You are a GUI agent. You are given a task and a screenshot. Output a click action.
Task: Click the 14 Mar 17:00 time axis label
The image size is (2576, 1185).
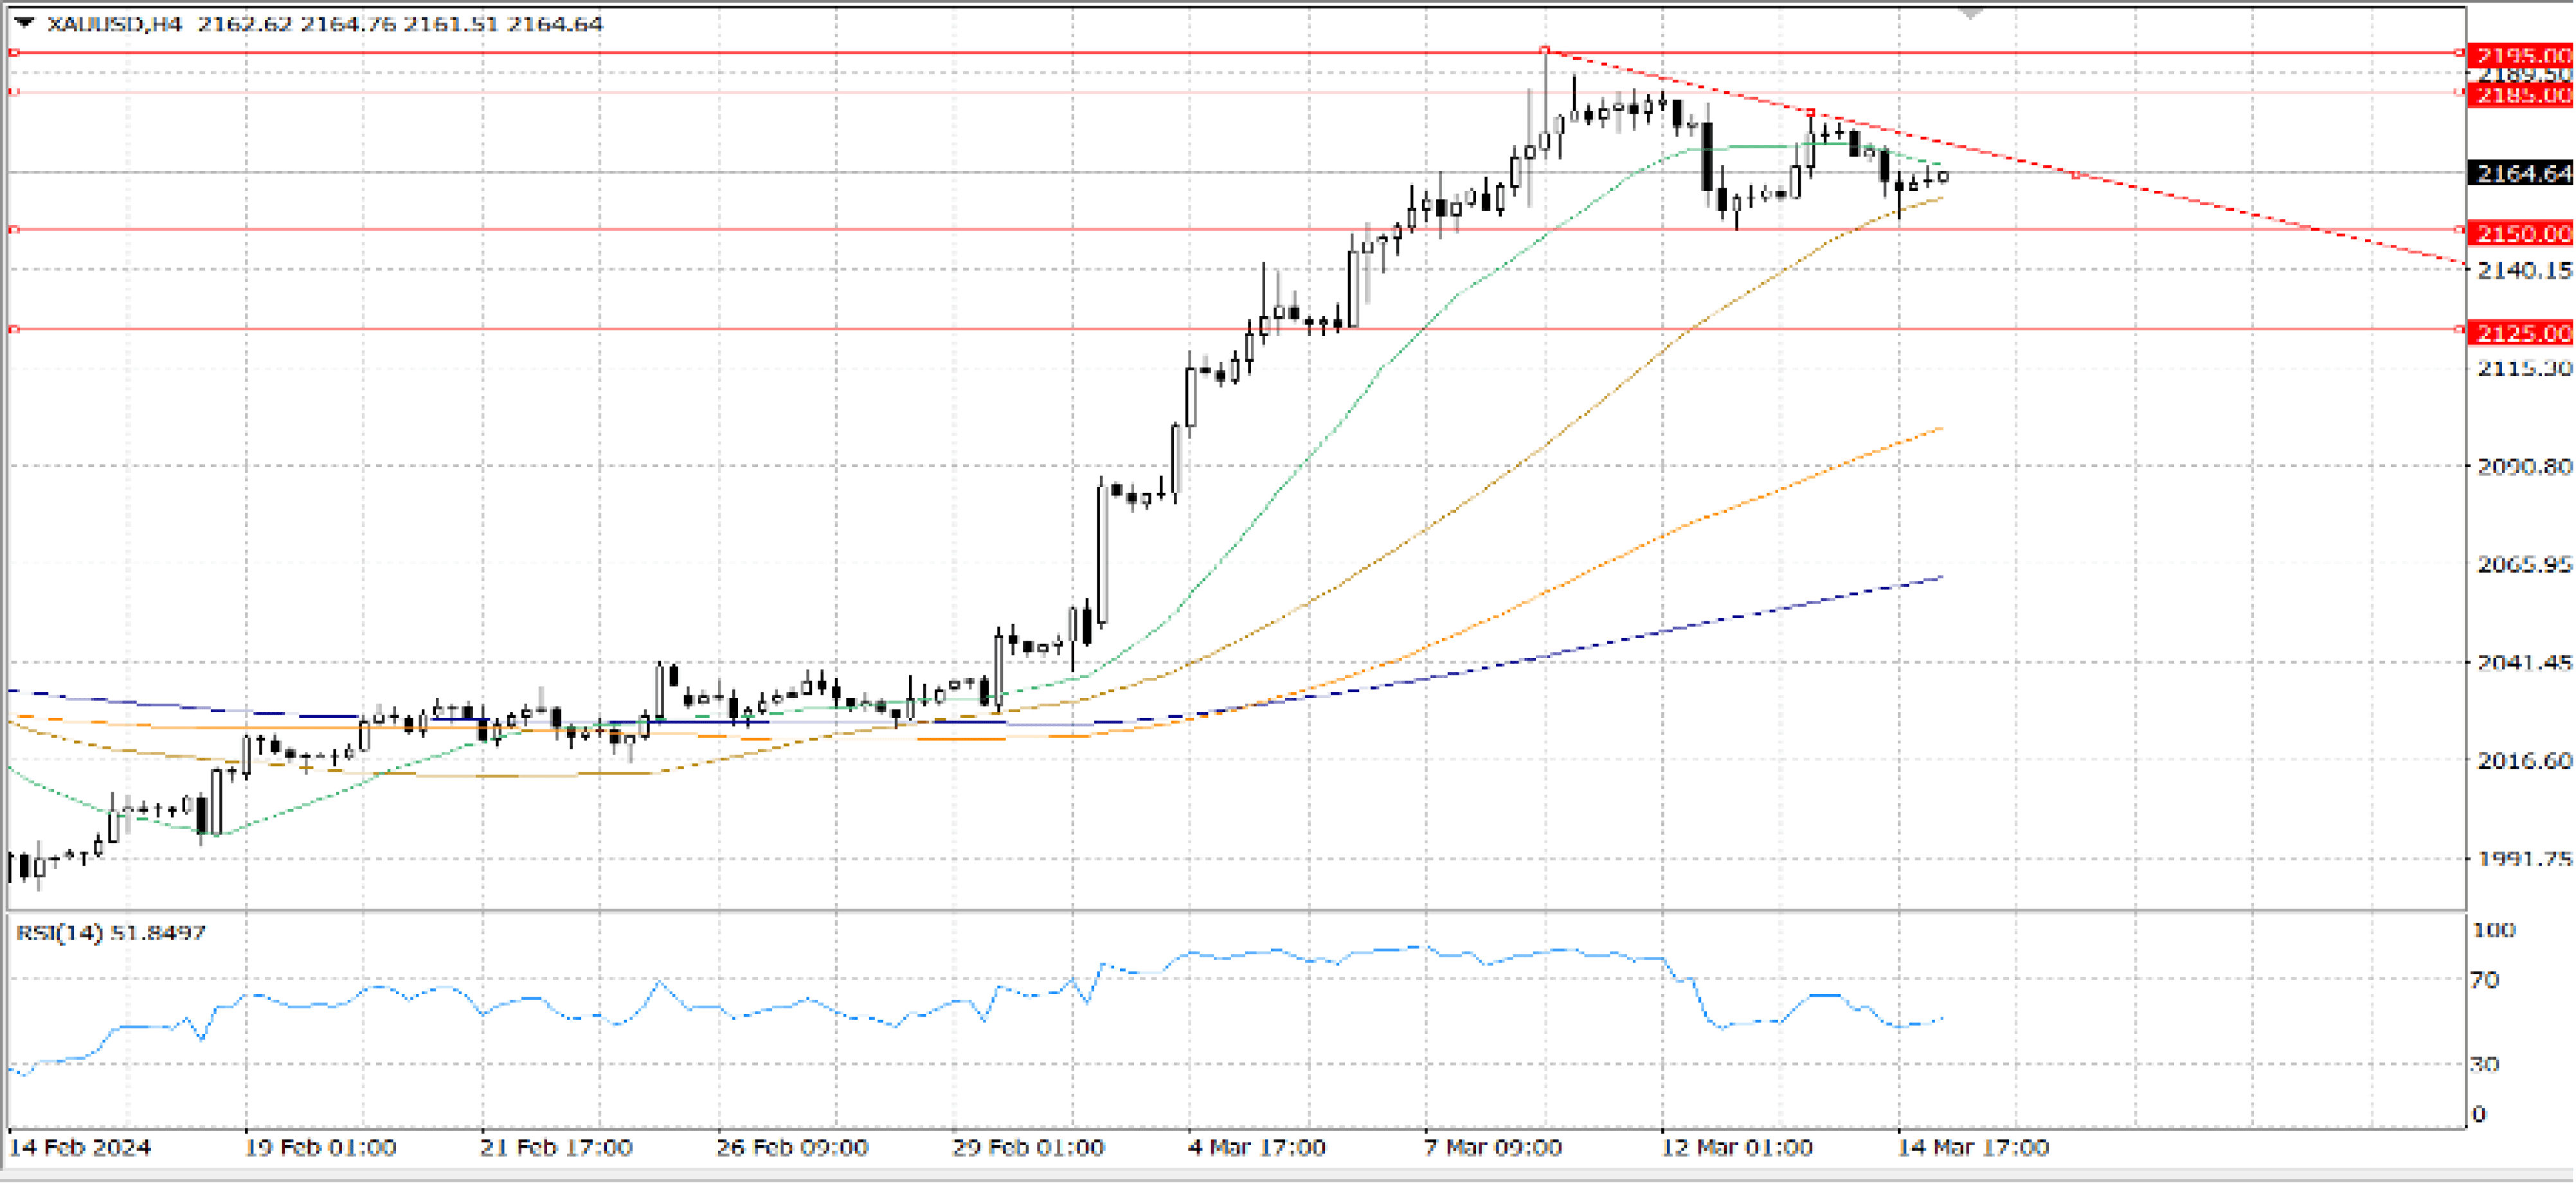point(1972,1147)
